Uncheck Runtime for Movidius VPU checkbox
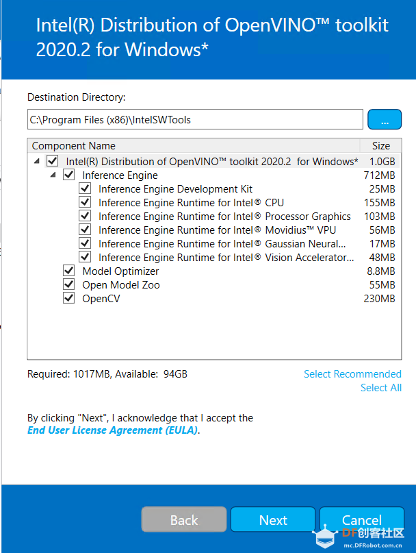Screen dimensions: 416x553 85,230
